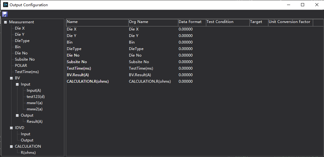Viewport: 324px width, 157px height.
Task: Click the Save icon in toolbar
Action: [x=5, y=14]
